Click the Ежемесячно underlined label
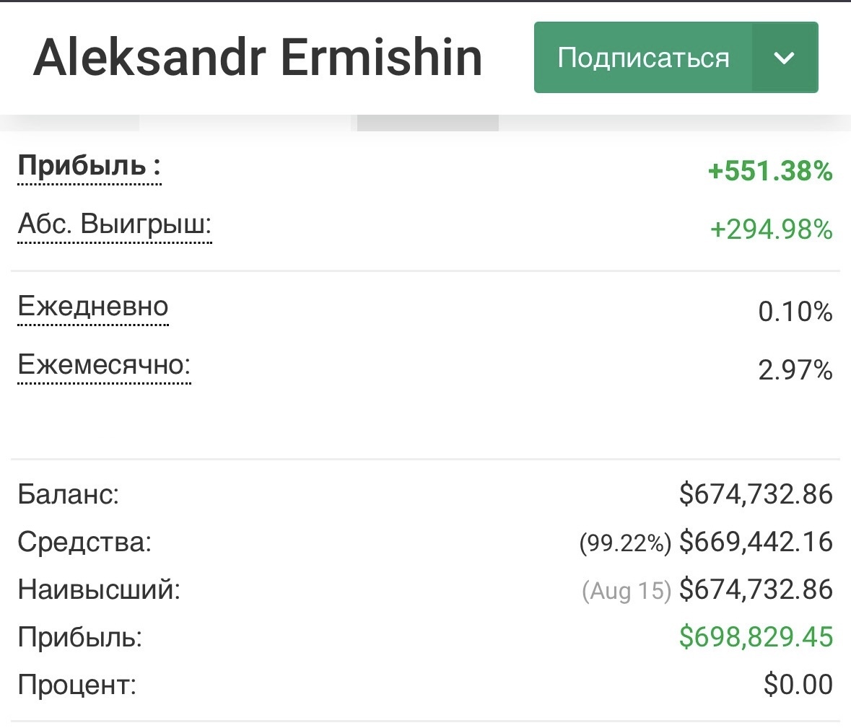This screenshot has height=728, width=851. coord(104,365)
